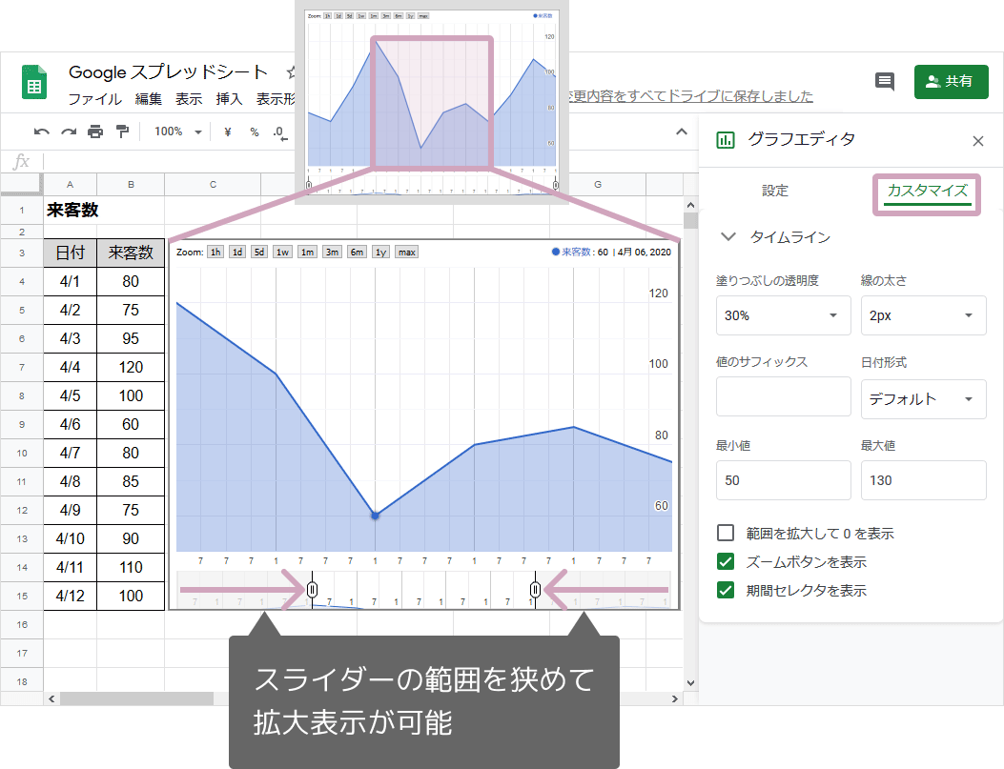1004x769 pixels.
Task: Format as percent
Action: (x=255, y=132)
